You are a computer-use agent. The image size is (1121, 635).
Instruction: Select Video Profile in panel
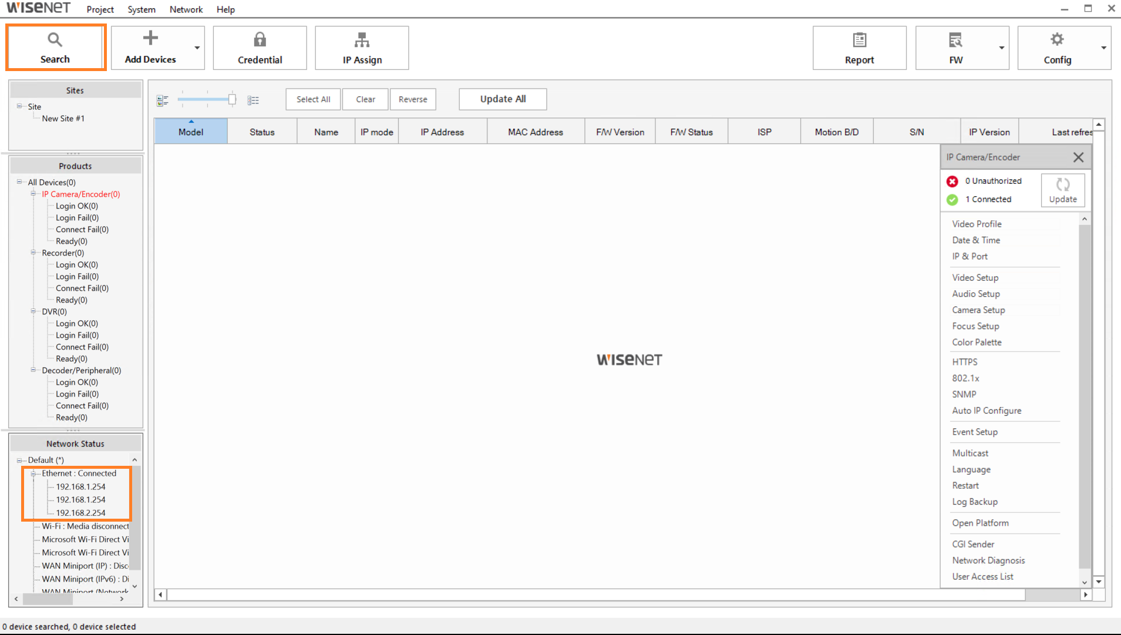point(977,224)
